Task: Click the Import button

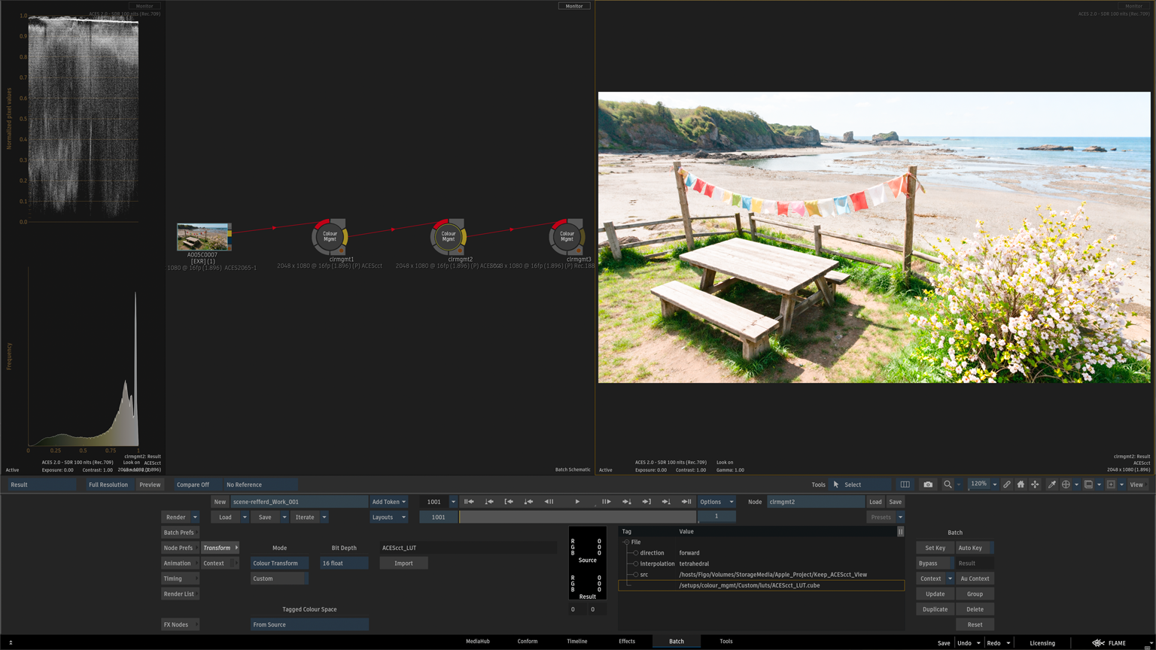Action: click(403, 563)
